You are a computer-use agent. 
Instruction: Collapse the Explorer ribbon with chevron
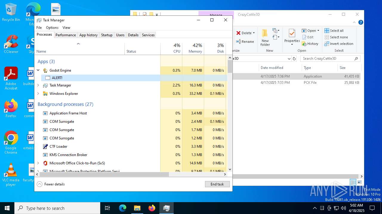[354, 22]
